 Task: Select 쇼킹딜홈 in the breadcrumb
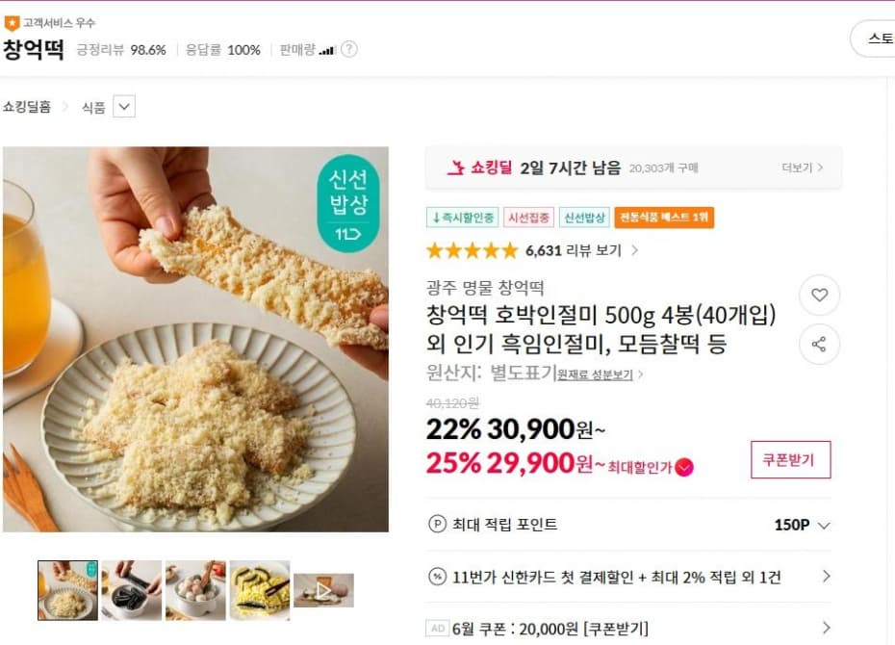[29, 106]
